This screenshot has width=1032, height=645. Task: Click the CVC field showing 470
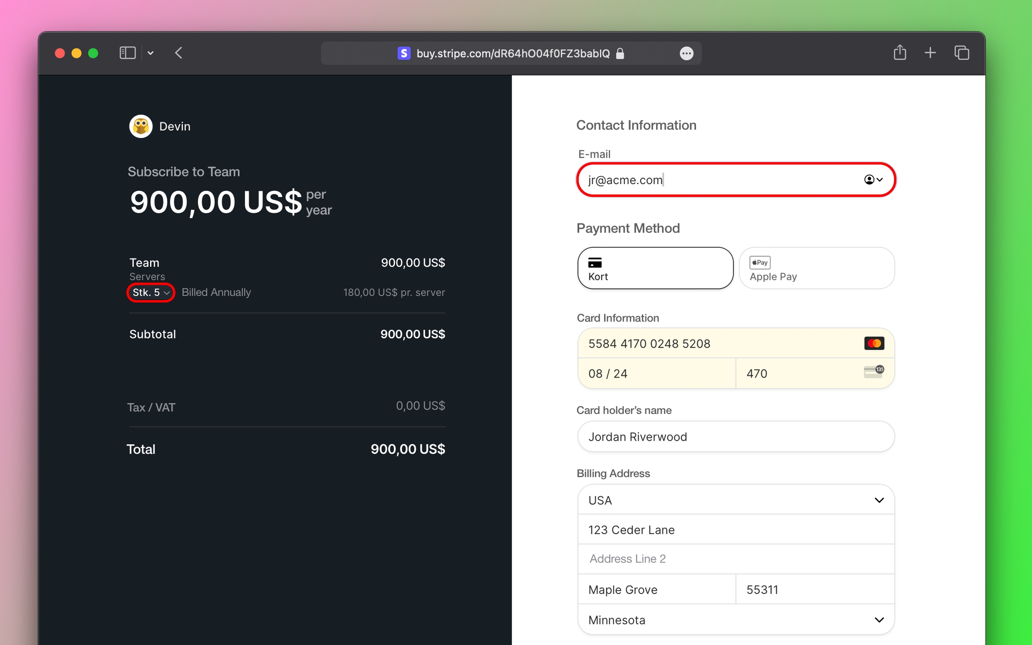pyautogui.click(x=802, y=374)
